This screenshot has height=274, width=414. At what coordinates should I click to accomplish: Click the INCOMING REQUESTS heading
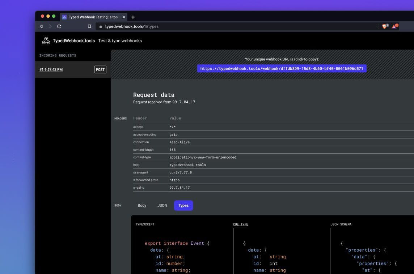pos(58,56)
